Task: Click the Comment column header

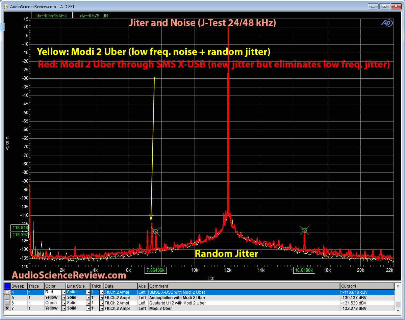Action: point(244,286)
